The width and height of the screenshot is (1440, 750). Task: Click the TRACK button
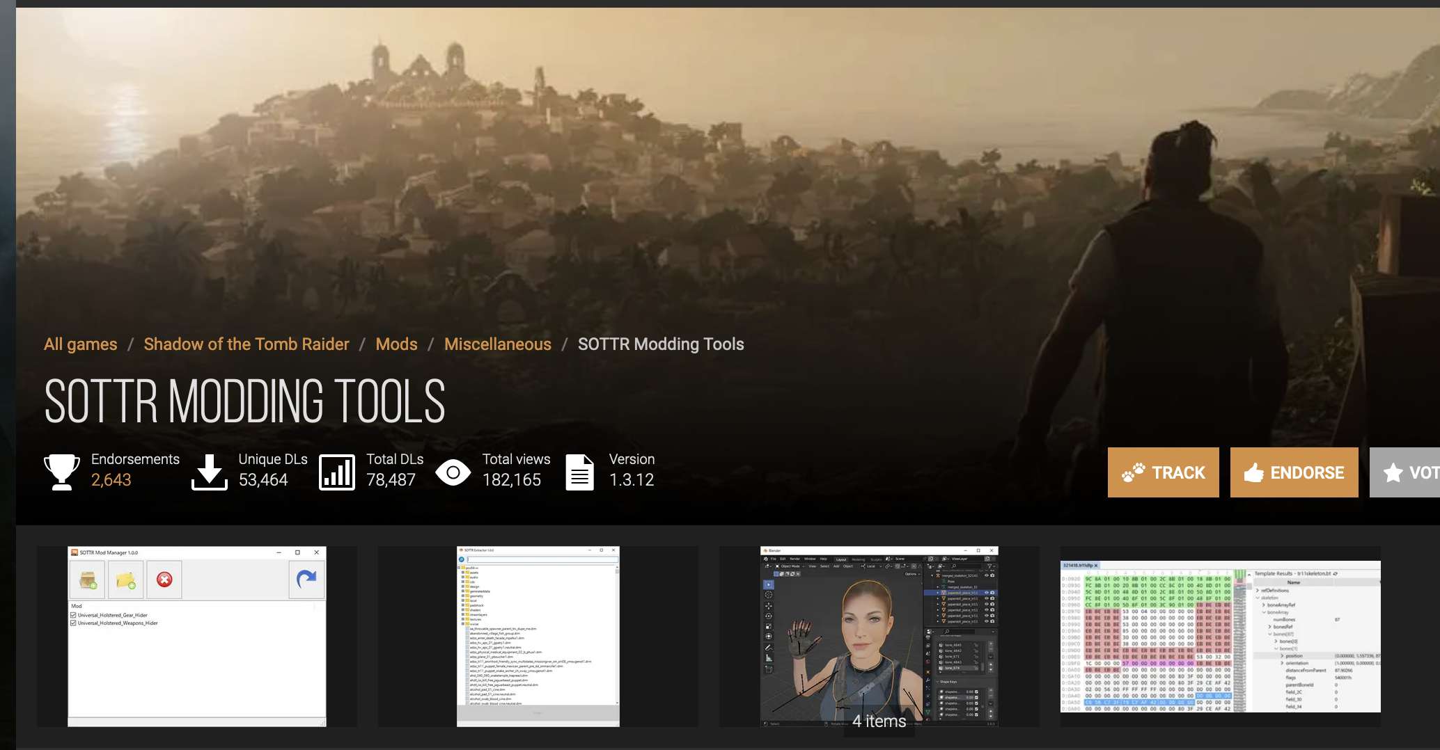[1164, 472]
